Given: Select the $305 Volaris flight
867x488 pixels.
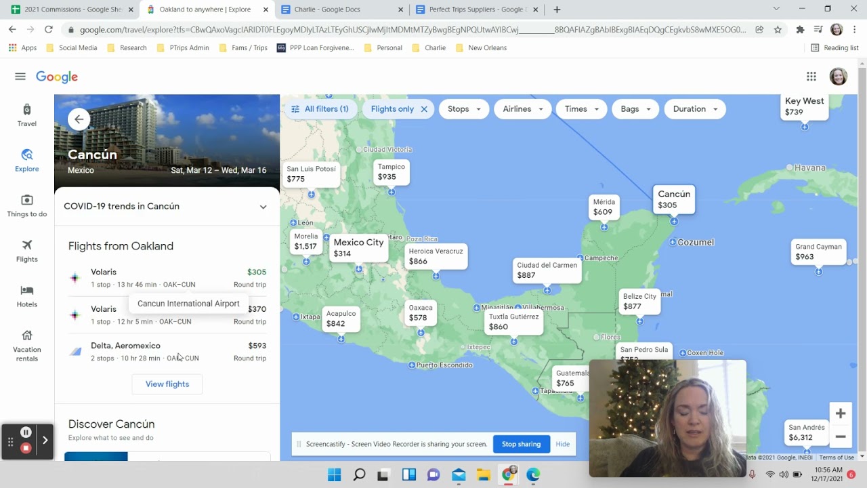Looking at the screenshot, I should pyautogui.click(x=167, y=278).
